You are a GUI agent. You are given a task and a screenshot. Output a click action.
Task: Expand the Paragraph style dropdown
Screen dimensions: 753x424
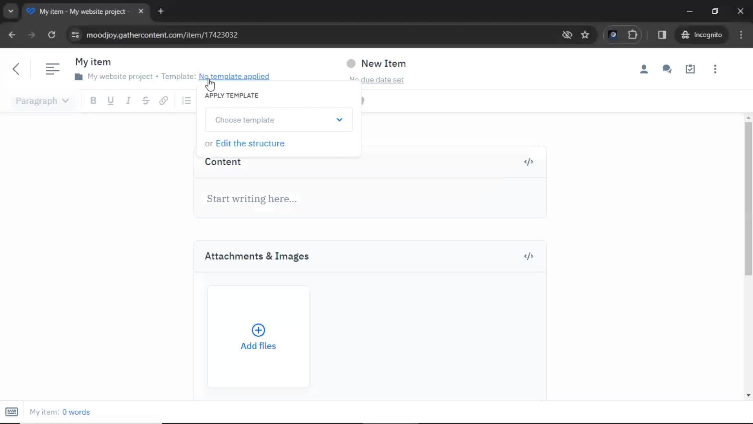(41, 101)
